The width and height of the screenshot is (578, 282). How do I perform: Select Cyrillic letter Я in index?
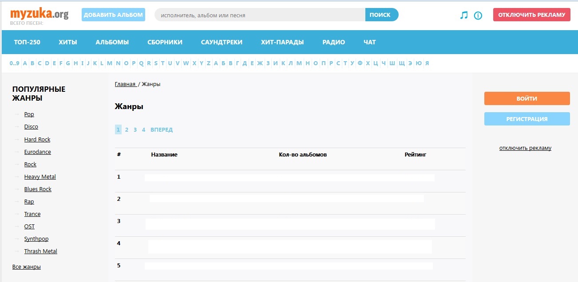(427, 63)
